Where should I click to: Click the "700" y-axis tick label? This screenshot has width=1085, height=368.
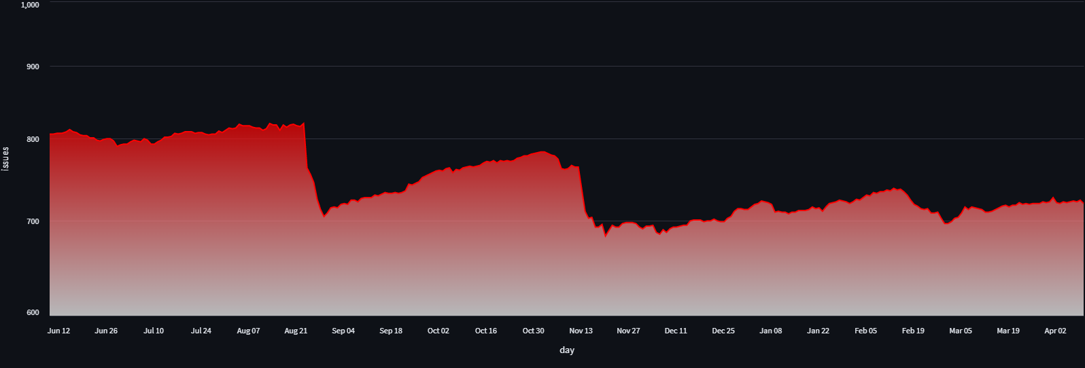point(33,221)
